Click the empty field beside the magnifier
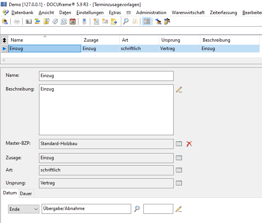The image size is (262, 223). [158, 208]
